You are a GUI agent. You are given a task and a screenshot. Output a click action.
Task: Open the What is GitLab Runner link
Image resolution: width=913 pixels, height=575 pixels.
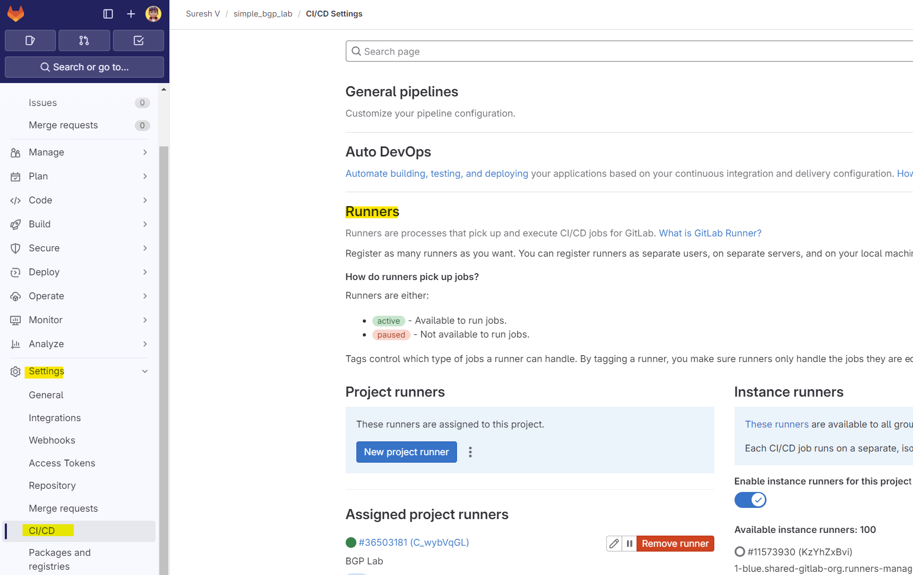710,233
